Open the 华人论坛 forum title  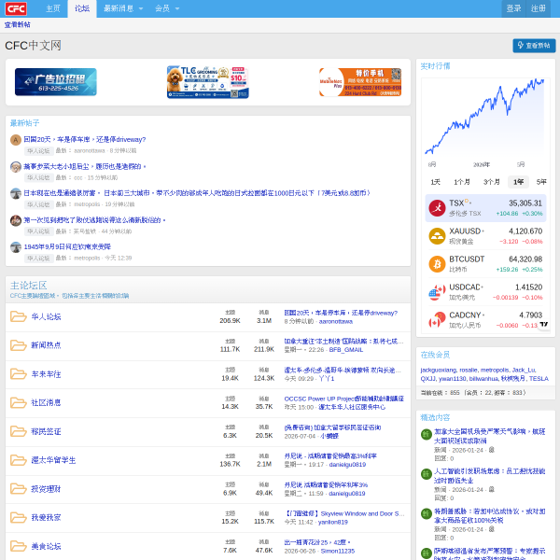coord(46,316)
